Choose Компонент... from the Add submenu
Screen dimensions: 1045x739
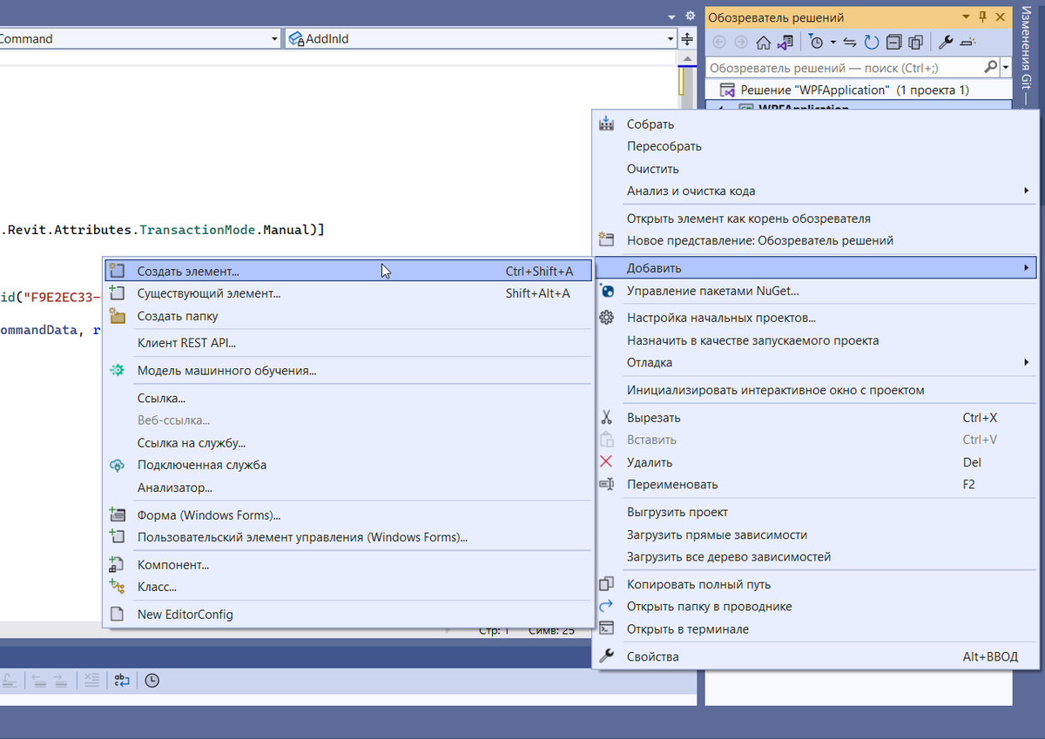347,565
